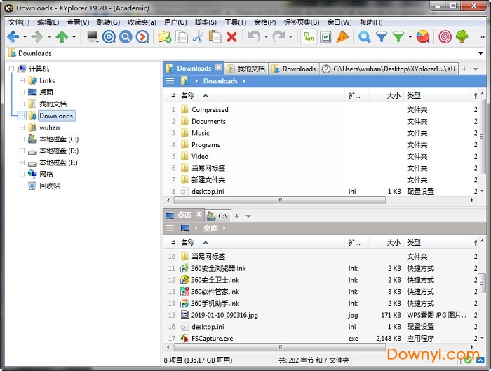Sort upper pane by 大小 column
This screenshot has height=371, width=491.
tap(394, 96)
